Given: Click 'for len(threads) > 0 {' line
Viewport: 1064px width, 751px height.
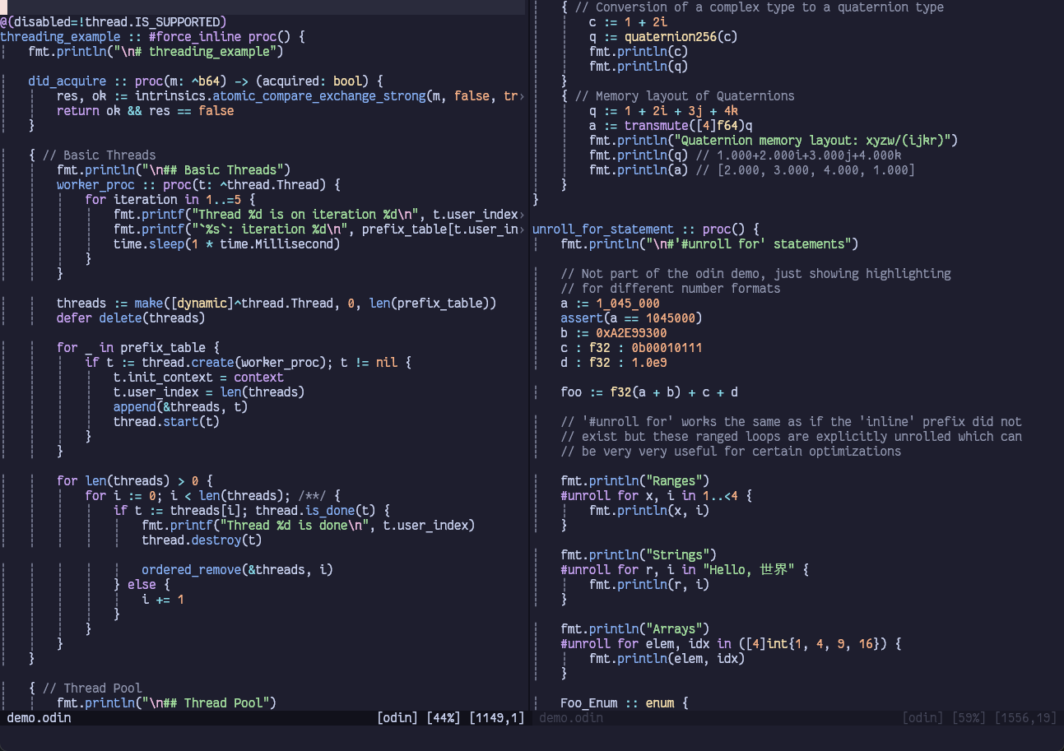Looking at the screenshot, I should [x=134, y=481].
